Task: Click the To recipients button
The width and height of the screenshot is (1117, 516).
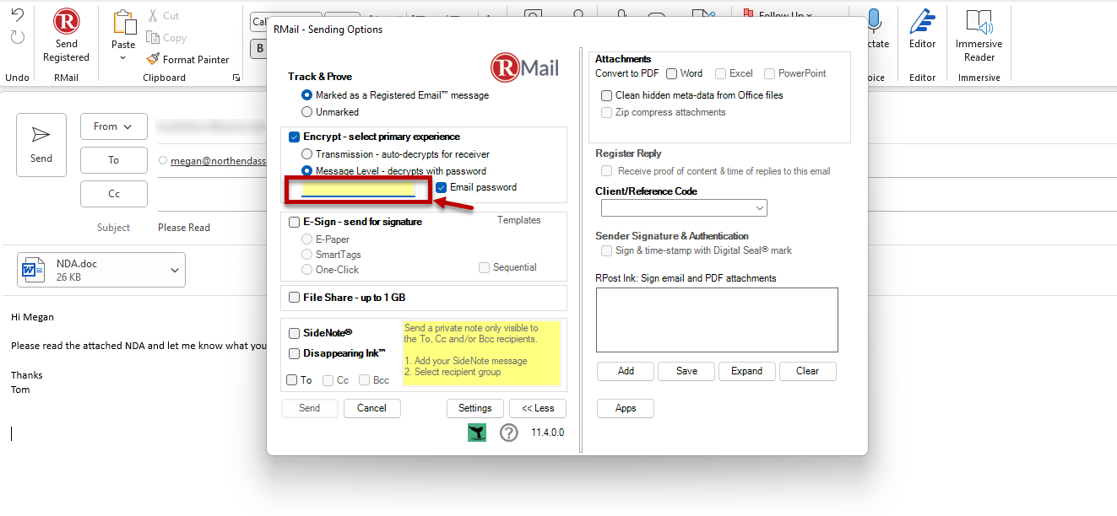Action: point(114,160)
